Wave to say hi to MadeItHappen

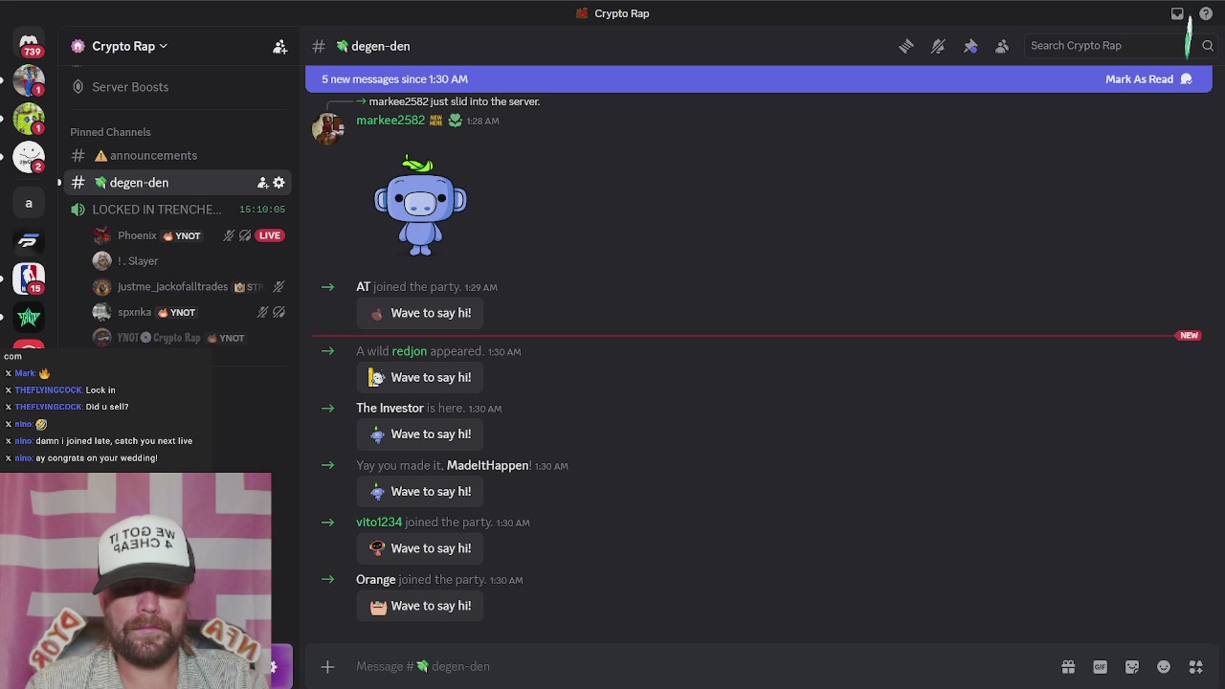tap(420, 492)
